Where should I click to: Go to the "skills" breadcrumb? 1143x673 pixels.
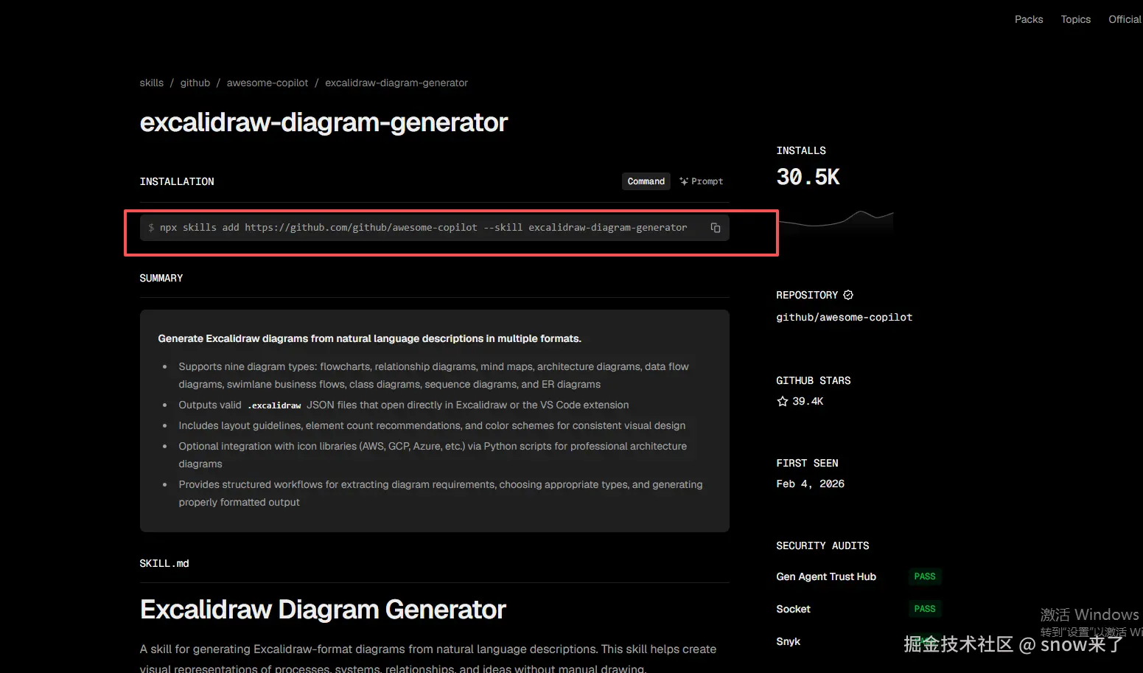152,83
